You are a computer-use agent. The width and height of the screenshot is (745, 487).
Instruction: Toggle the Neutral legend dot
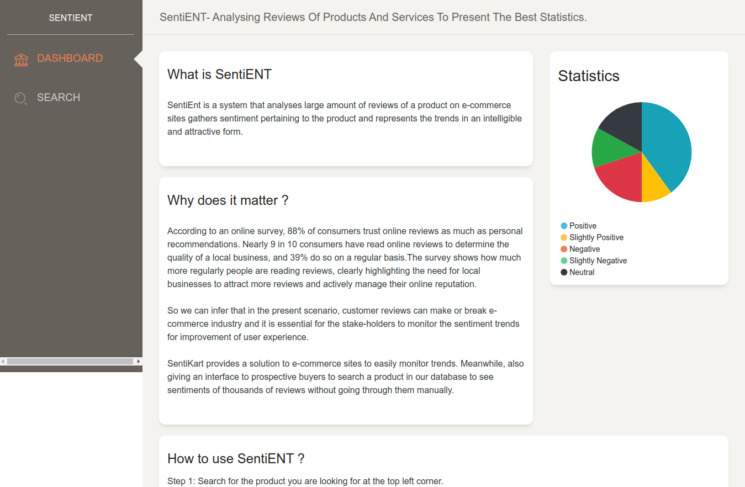[x=564, y=272]
